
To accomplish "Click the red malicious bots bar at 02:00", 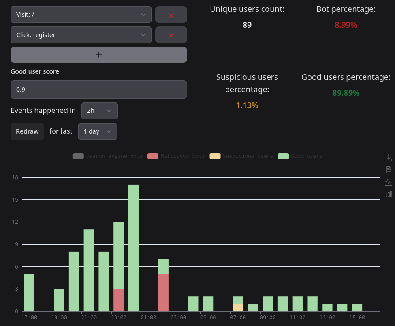I will tap(163, 292).
